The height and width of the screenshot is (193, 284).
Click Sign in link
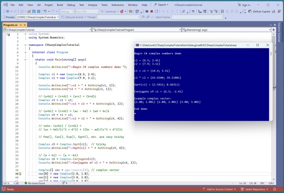[x=244, y=5]
